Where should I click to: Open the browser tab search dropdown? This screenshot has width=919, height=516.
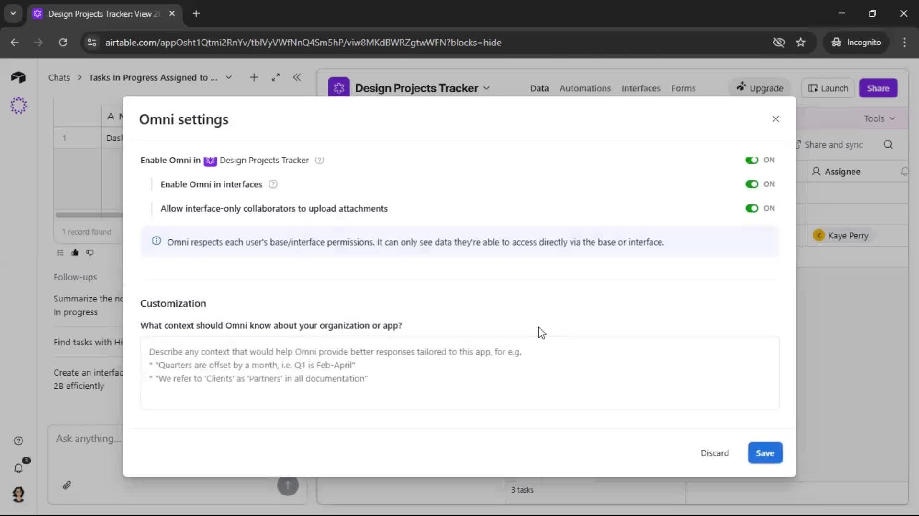coord(13,13)
